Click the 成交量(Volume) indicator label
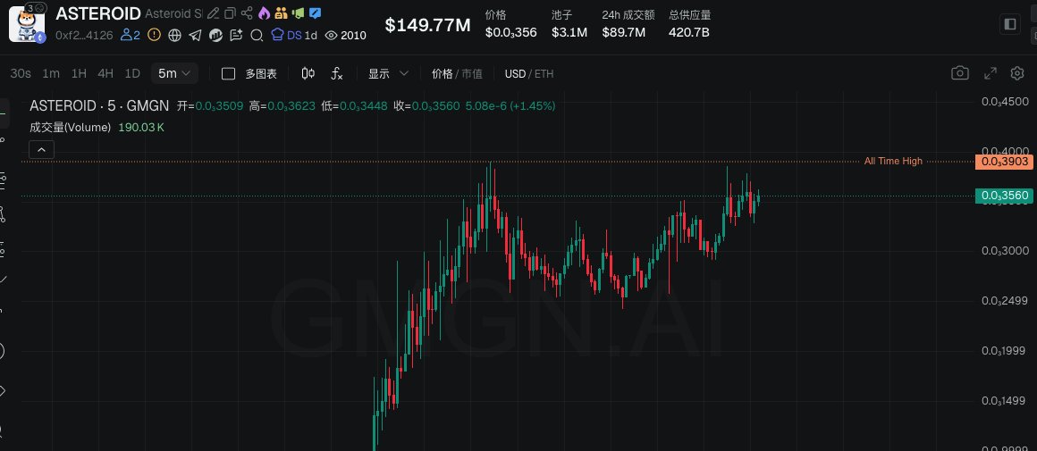This screenshot has width=1037, height=451. coord(70,128)
